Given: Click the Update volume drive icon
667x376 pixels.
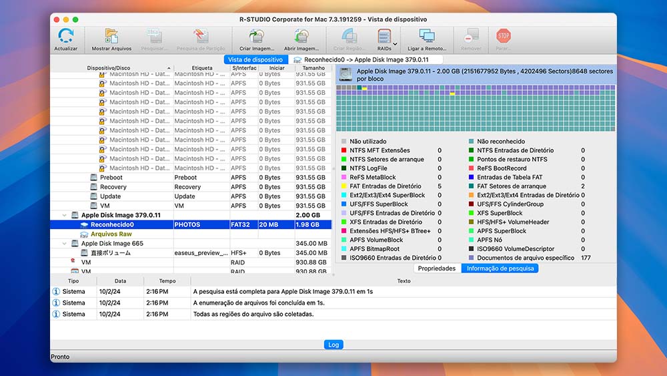Looking at the screenshot, I should tap(93, 196).
